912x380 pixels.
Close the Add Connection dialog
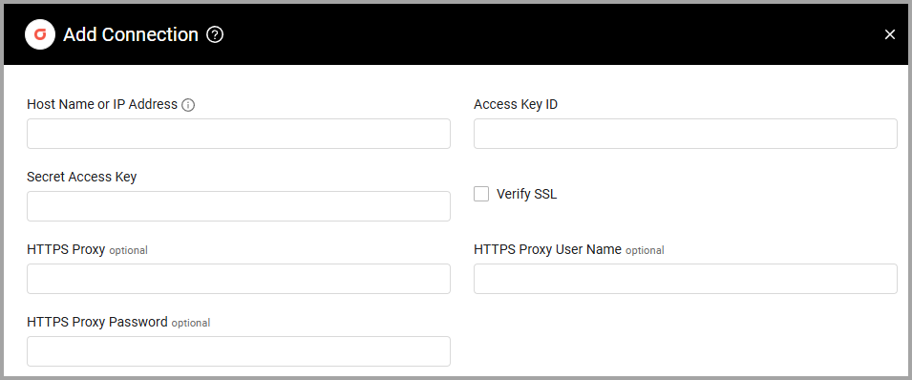889,35
